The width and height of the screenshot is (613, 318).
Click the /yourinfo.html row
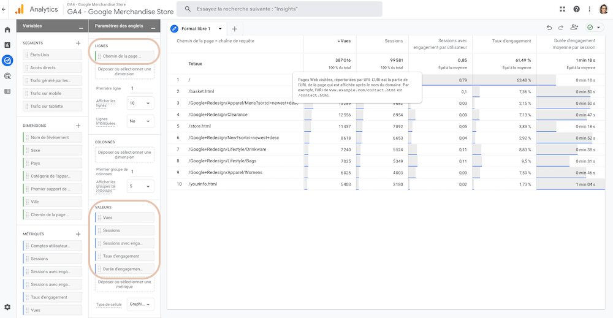point(386,184)
